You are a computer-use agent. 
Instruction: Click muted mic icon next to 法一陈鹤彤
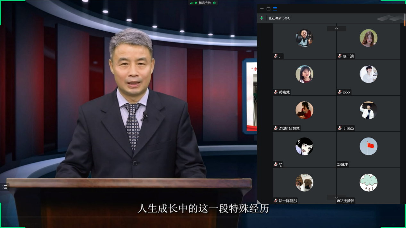[276, 201]
